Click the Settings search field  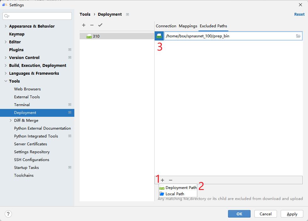[37, 16]
